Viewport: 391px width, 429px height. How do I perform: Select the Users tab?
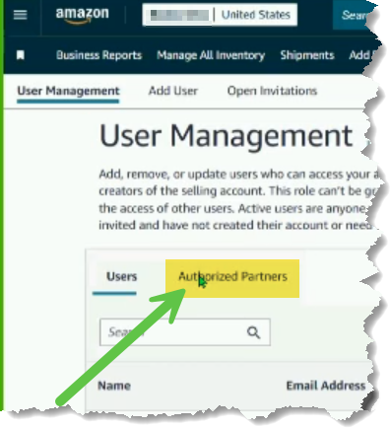[x=121, y=277]
